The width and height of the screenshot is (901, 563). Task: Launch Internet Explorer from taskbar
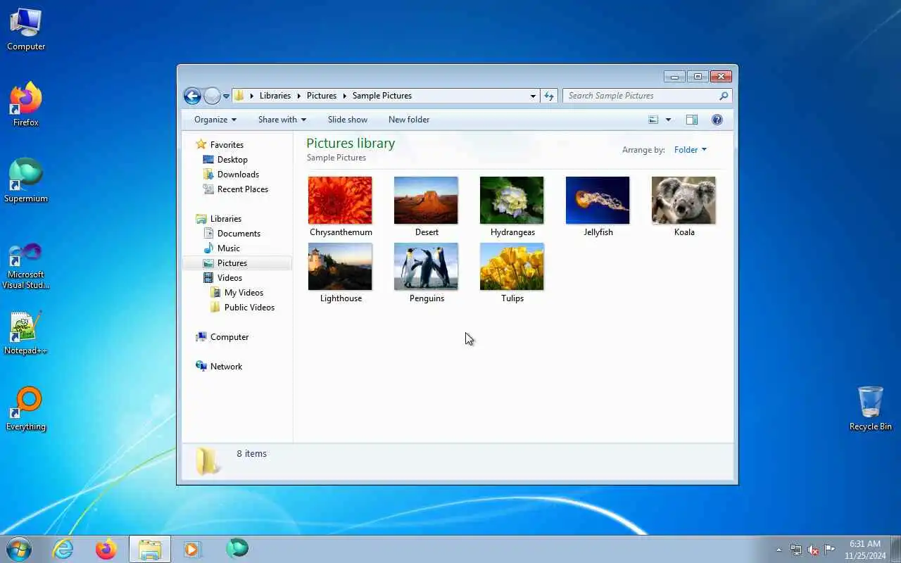pyautogui.click(x=63, y=549)
